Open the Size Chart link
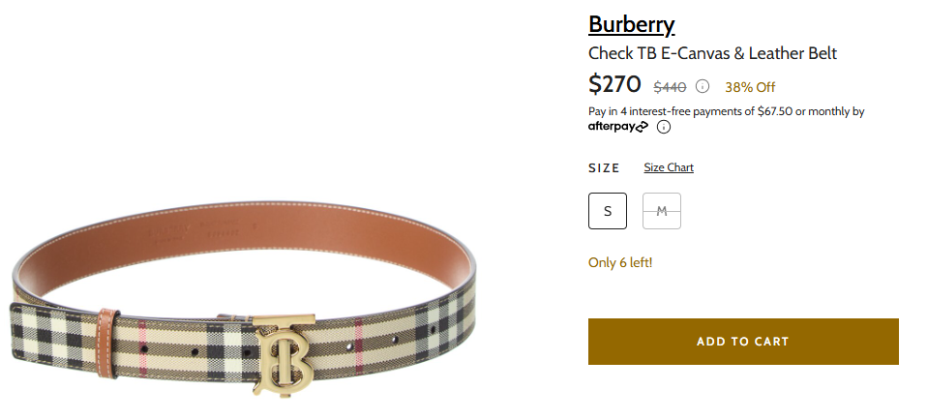Screen dimensions: 927x420 tap(669, 167)
